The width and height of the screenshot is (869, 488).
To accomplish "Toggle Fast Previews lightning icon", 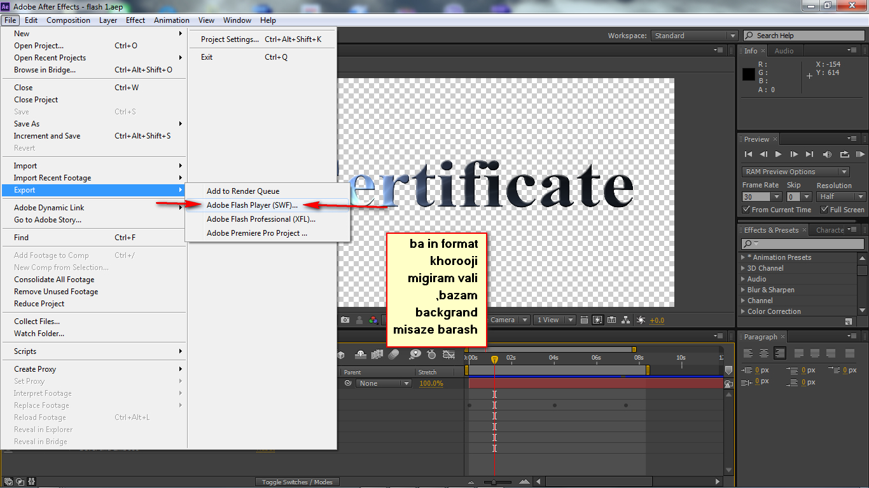I will (598, 320).
